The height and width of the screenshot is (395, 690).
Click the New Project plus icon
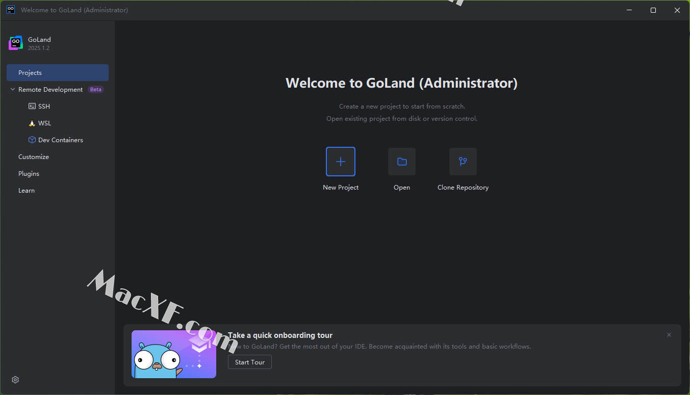tap(341, 162)
